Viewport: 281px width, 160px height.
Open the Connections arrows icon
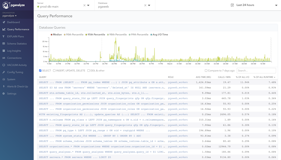(4, 58)
